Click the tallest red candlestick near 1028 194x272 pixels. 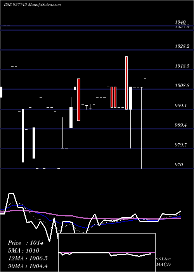click(126, 83)
